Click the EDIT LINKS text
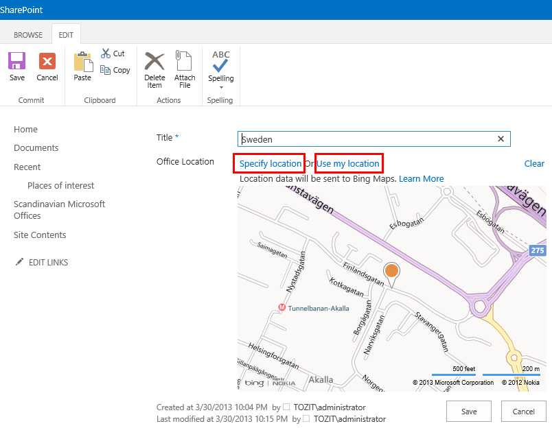This screenshot has height=428, width=552. click(x=49, y=263)
